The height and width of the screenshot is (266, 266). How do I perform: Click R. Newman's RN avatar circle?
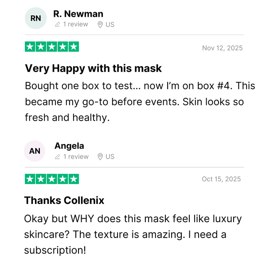click(x=36, y=18)
